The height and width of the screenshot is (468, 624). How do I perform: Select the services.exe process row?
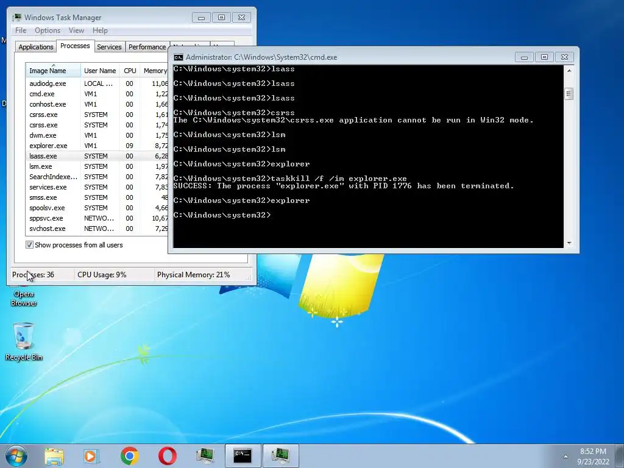tap(97, 187)
